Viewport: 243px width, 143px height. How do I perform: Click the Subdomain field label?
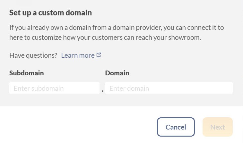[x=27, y=73]
